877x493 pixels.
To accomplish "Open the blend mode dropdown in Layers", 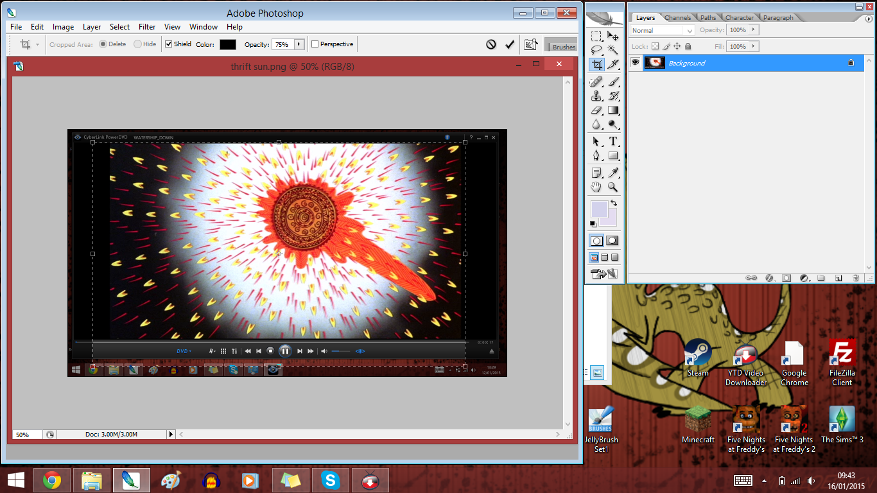I will [690, 30].
